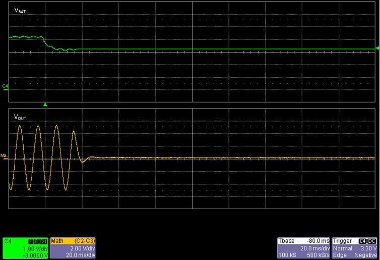Click the 2.00 V/div Math scale value
Image resolution: width=380 pixels, height=260 pixels.
coord(83,248)
